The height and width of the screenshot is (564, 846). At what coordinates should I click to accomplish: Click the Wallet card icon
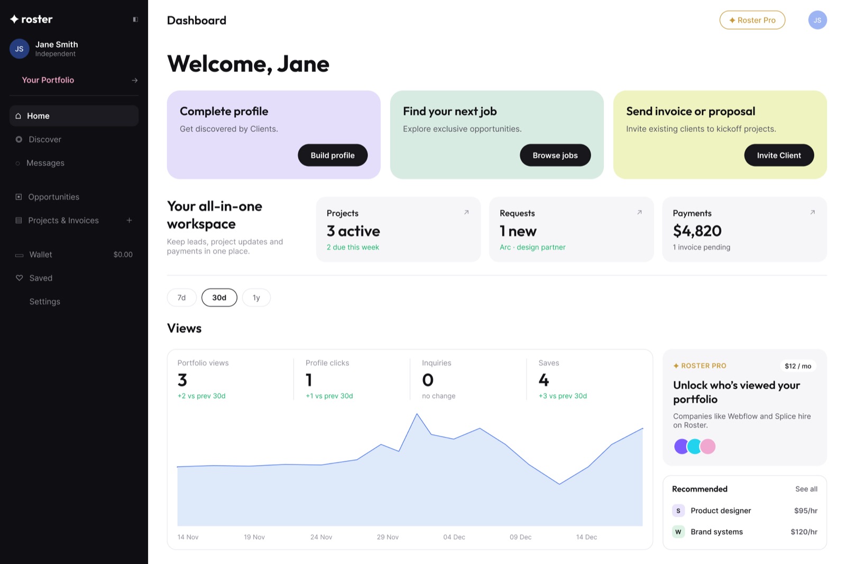[20, 255]
